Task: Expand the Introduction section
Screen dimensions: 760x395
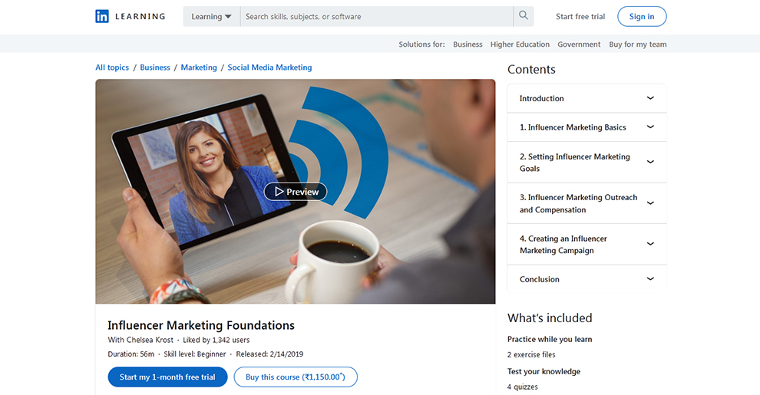Action: pos(587,98)
